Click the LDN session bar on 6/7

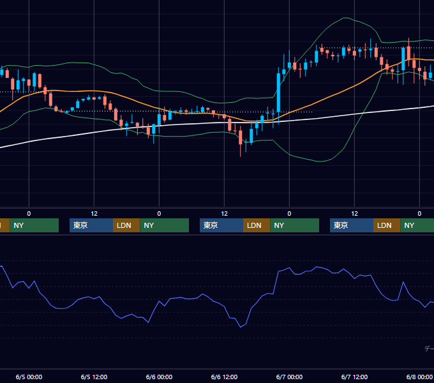pos(387,225)
